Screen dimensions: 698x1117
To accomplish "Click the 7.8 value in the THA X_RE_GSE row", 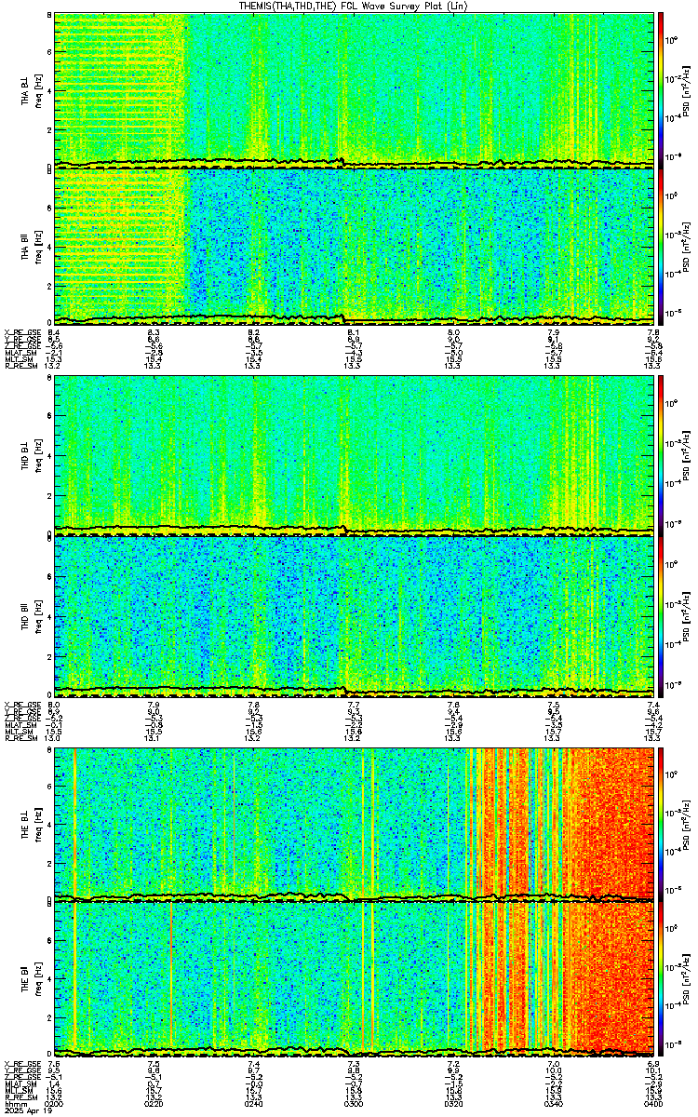I will click(x=653, y=332).
